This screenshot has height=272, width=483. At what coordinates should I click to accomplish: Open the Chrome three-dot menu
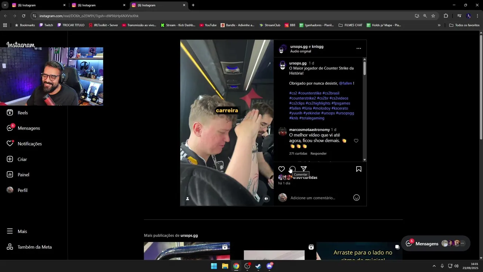[478, 16]
